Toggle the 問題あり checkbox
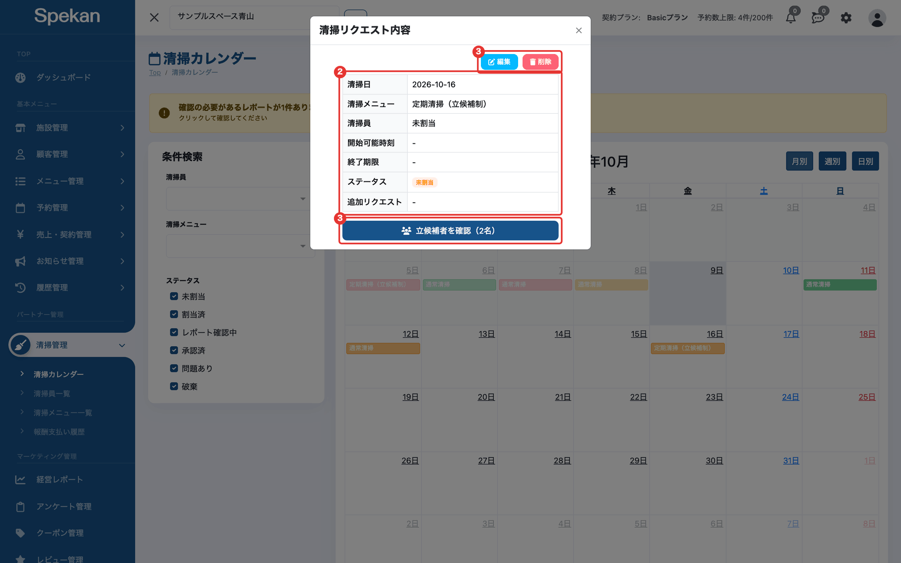 (174, 368)
